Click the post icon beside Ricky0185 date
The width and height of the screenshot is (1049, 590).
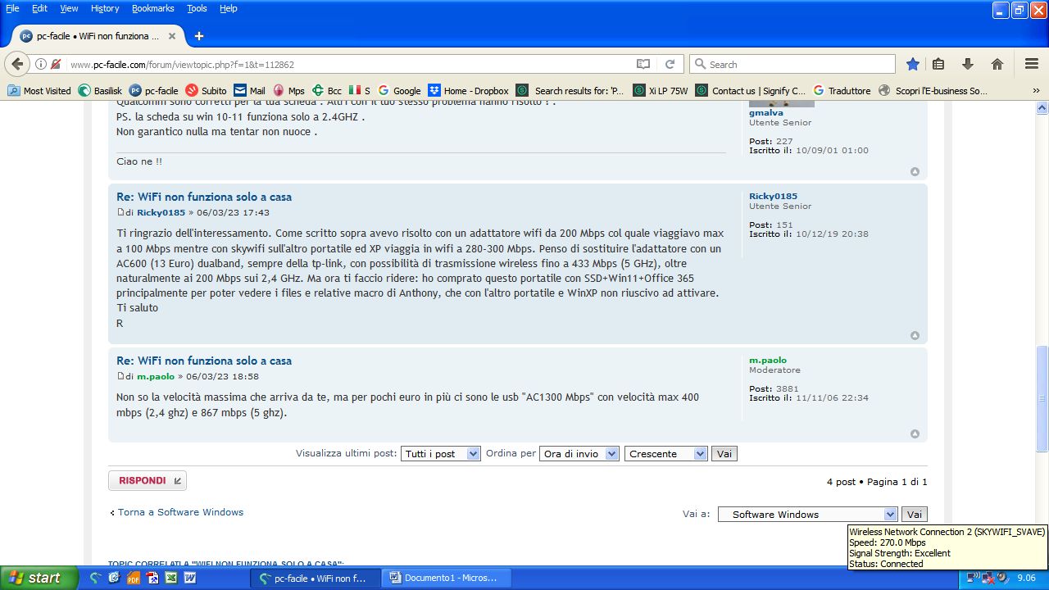[120, 212]
